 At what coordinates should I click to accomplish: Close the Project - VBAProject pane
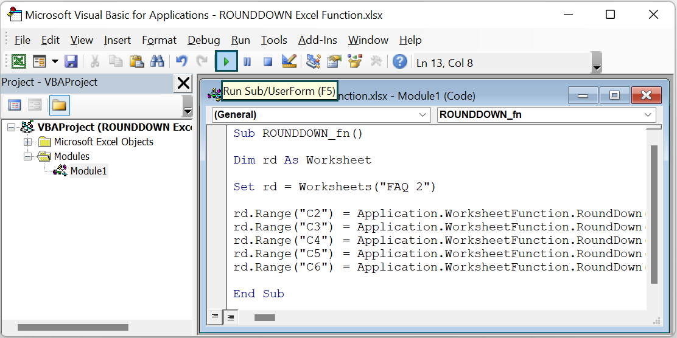tap(183, 83)
